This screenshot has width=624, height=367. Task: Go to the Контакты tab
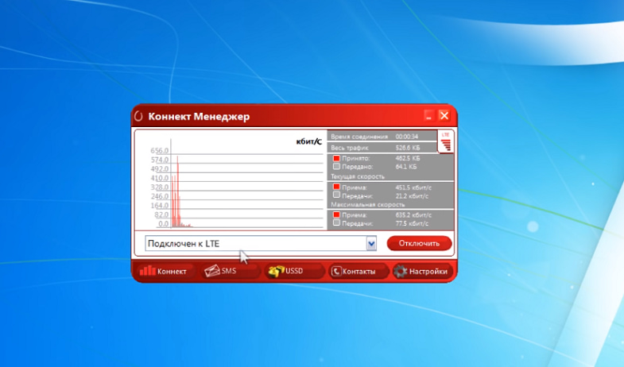[358, 271]
